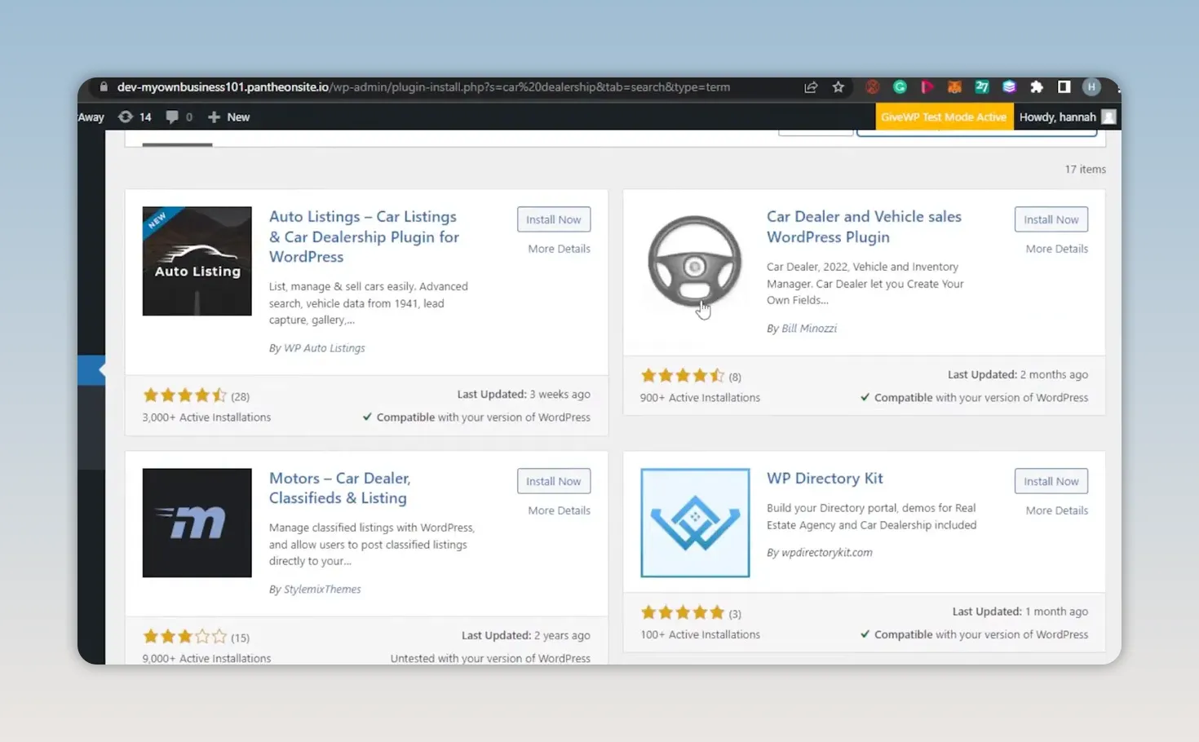Open the Auto Listings plugin title link
The width and height of the screenshot is (1199, 742).
click(365, 236)
